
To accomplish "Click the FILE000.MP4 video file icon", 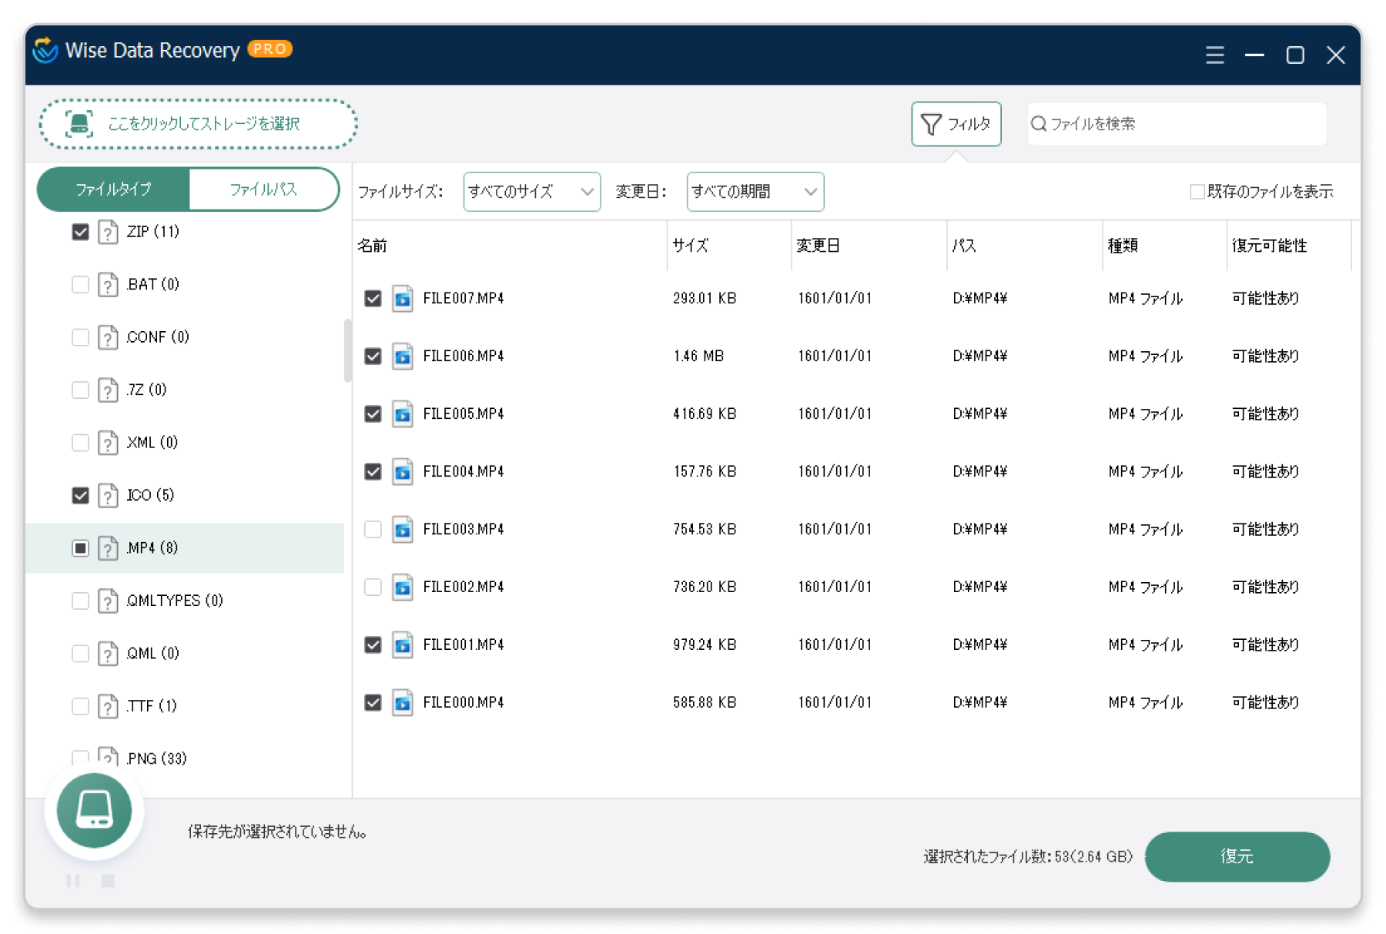I will pyautogui.click(x=402, y=702).
